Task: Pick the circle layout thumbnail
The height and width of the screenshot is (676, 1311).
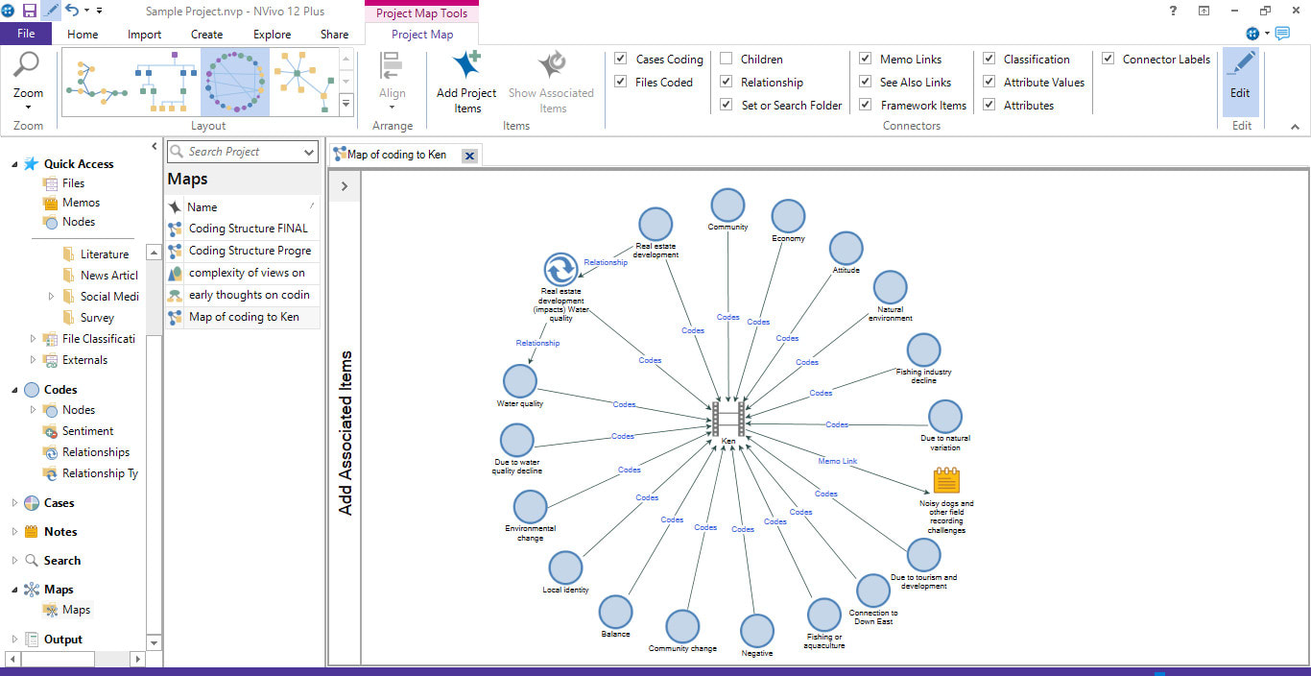Action: [234, 82]
